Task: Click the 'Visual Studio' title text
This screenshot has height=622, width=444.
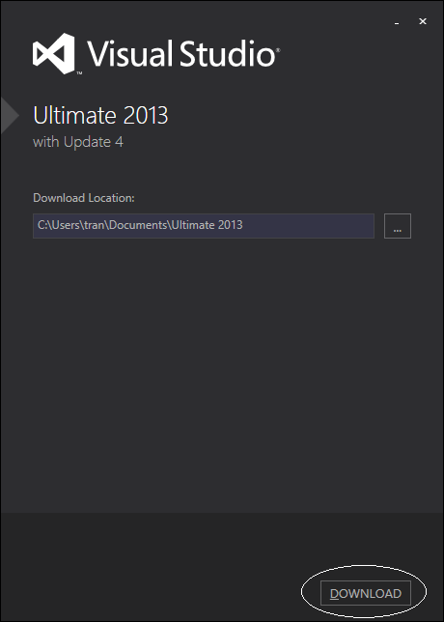Action: point(182,53)
